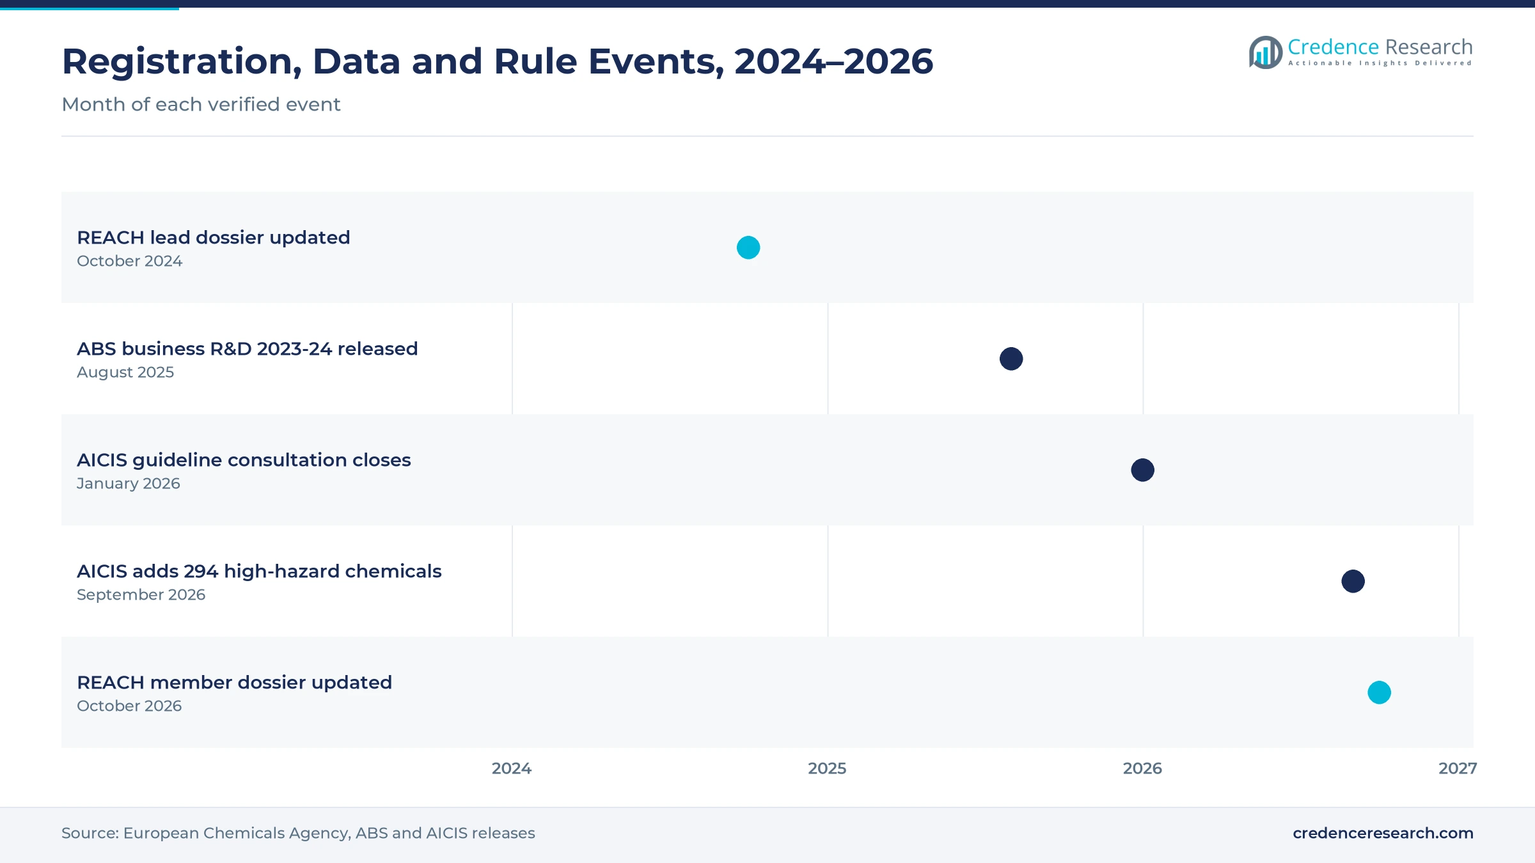1535x863 pixels.
Task: Select the September 2026 AICIS chemicals marker
Action: pos(1353,581)
